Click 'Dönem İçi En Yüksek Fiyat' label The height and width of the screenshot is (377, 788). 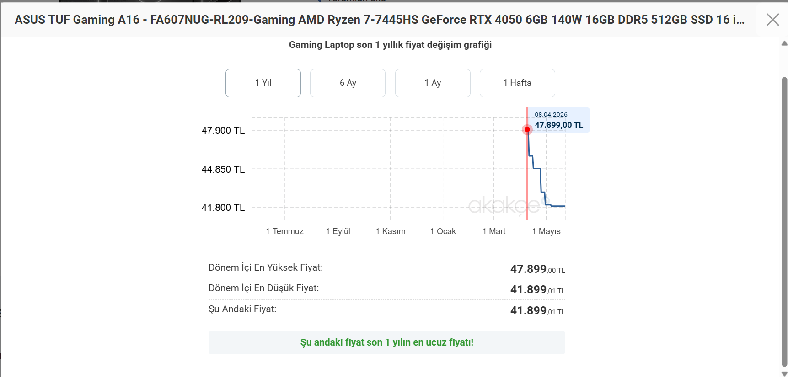click(266, 267)
